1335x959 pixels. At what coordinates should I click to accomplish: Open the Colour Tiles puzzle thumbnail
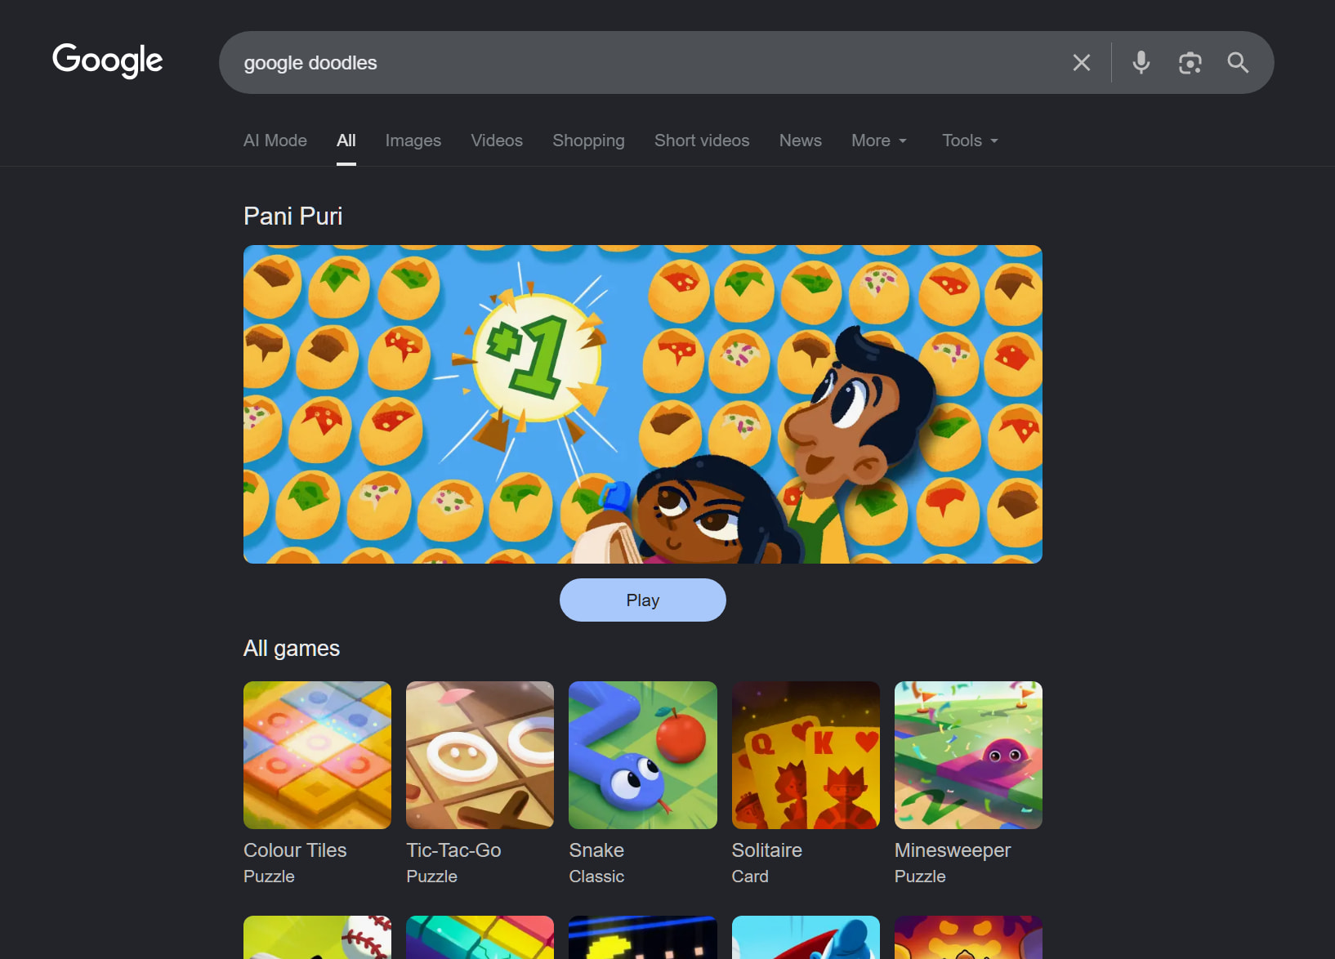[317, 755]
